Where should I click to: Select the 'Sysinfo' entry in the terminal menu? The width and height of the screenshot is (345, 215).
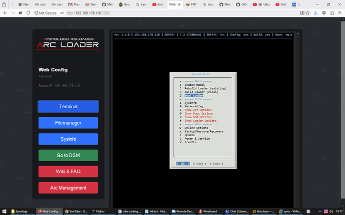pyautogui.click(x=190, y=103)
